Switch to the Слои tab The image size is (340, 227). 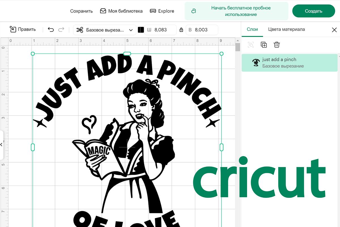252,29
